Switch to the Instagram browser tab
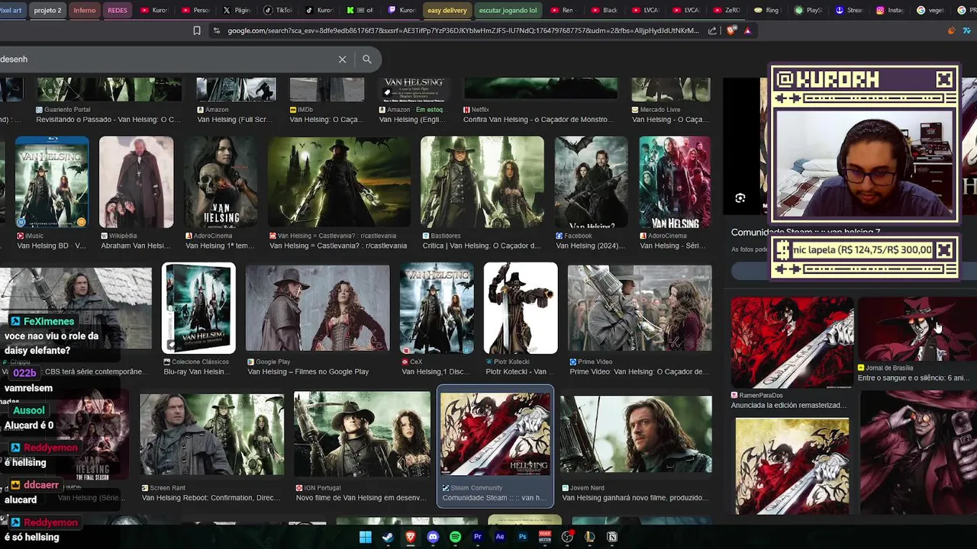Screen dimensions: 977x549 889,11
